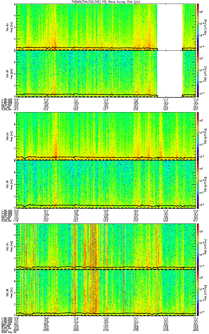Click the 2040 time tick label
The height and width of the screenshot is (334, 209).
[76, 330]
